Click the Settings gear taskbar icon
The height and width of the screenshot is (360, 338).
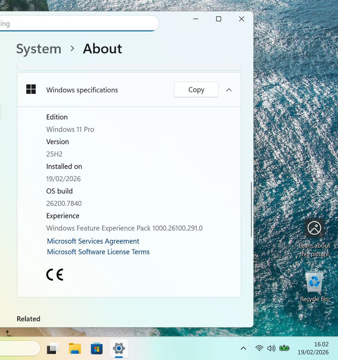pyautogui.click(x=119, y=348)
